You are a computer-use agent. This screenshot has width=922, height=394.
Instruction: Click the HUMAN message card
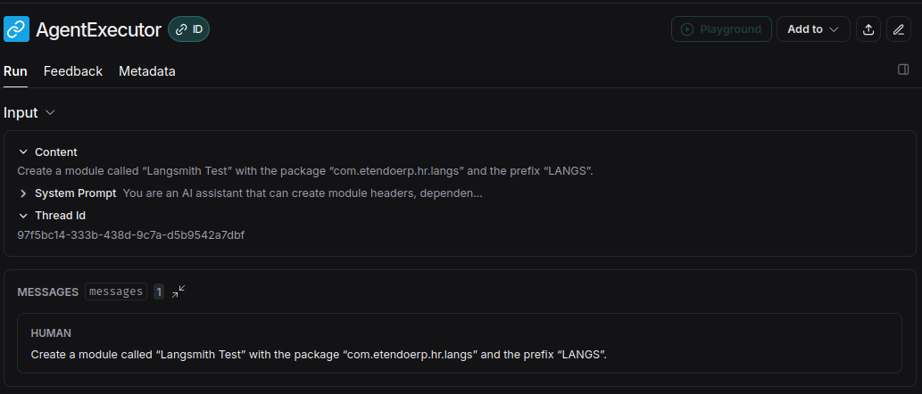[460, 343]
